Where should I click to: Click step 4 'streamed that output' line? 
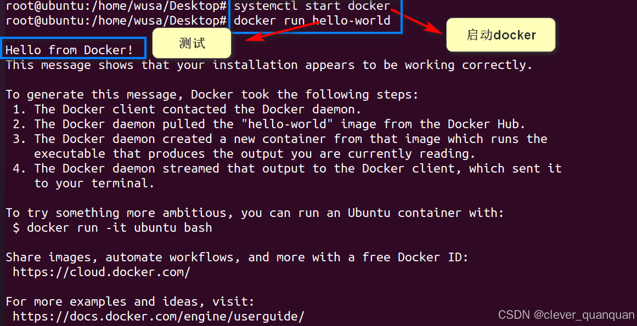pos(287,168)
